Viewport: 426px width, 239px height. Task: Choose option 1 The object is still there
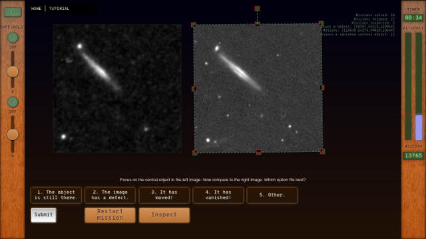(56, 195)
